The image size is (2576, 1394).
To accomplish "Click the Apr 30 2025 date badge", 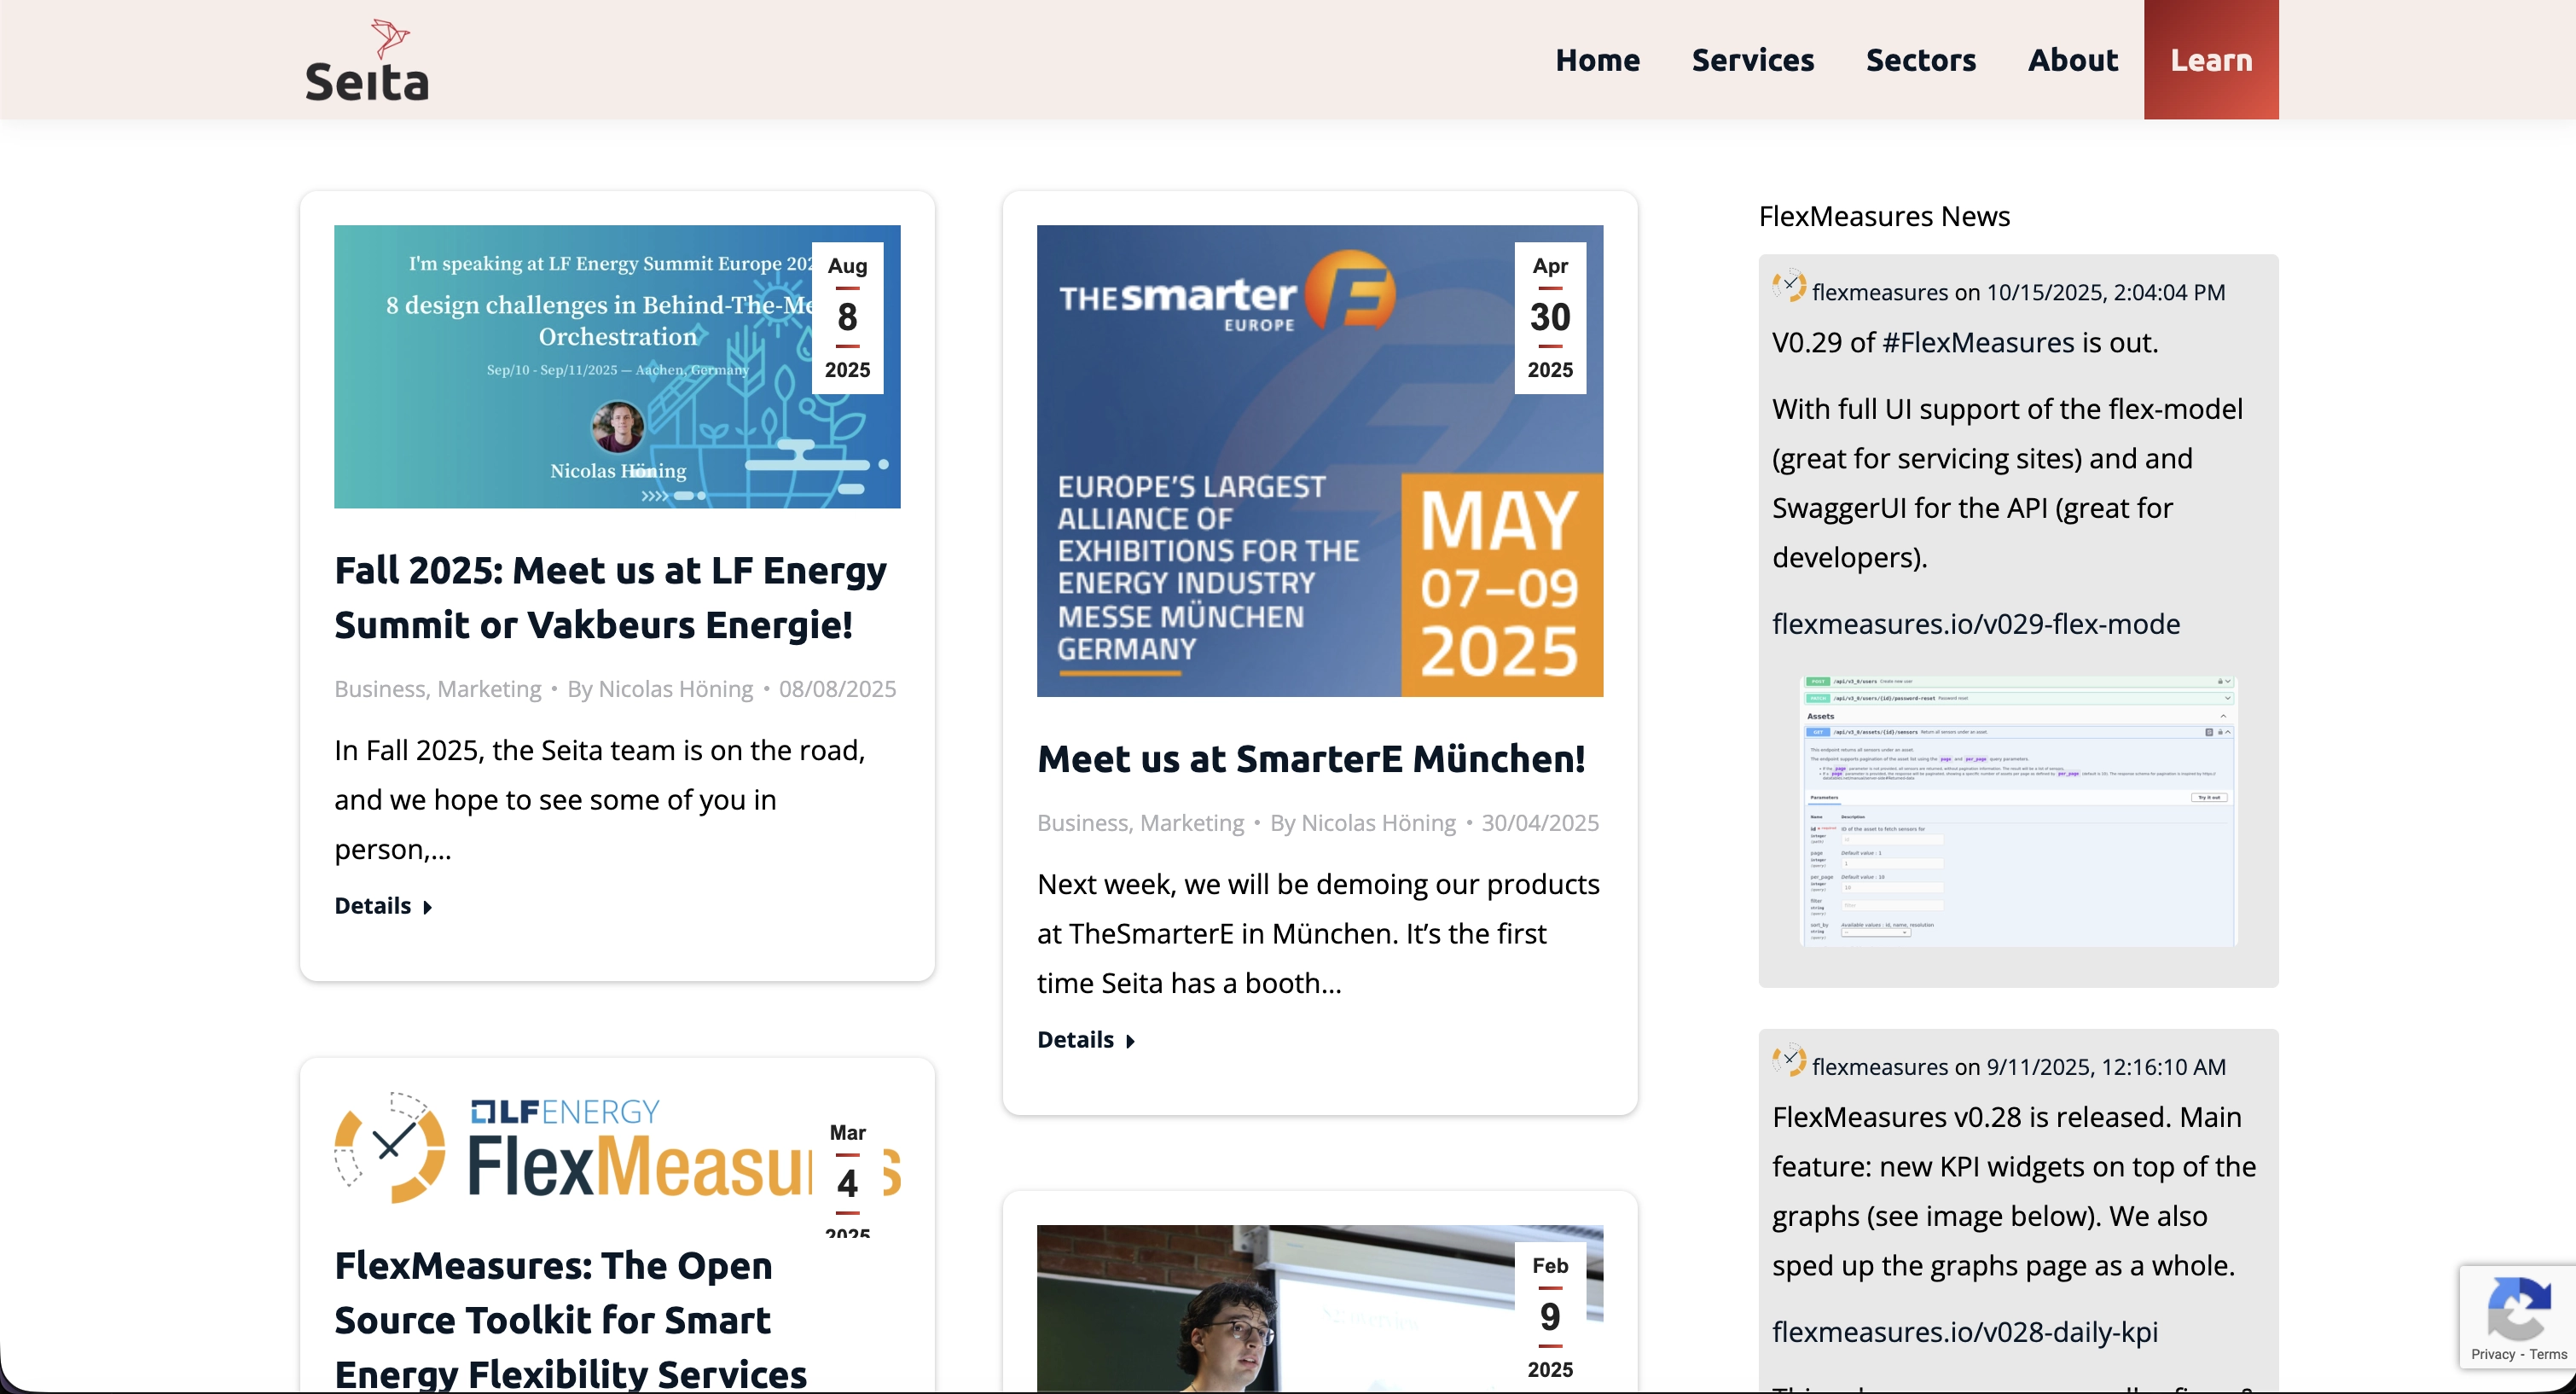I will pos(1550,317).
